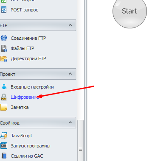This screenshot has height=161, width=155.
Task: Click the Ссылки из GAC book icon
Action: (4, 156)
